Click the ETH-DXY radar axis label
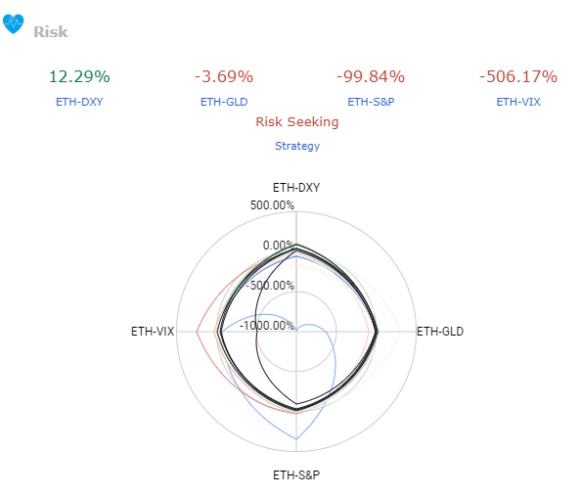Image resolution: width=582 pixels, height=495 pixels. [296, 188]
